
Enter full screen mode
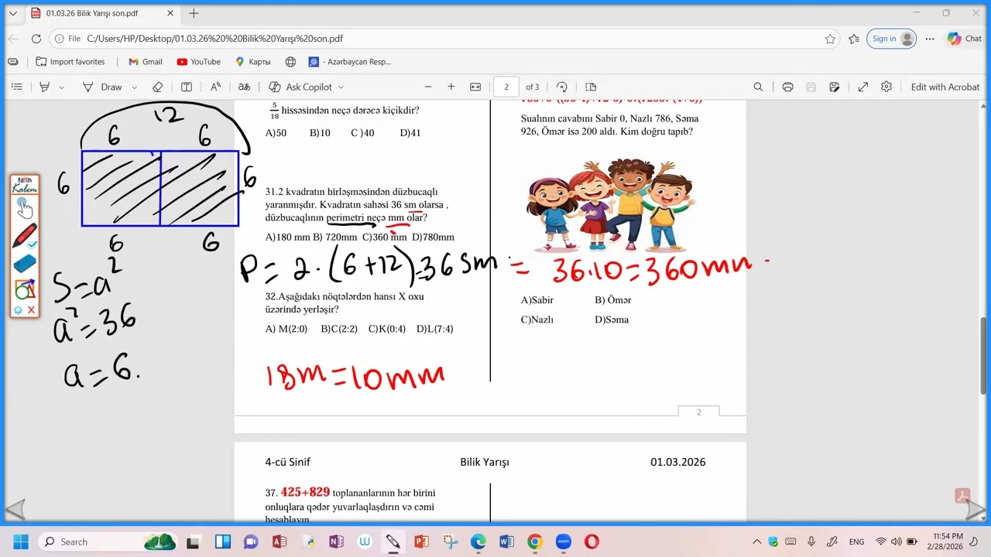pyautogui.click(x=863, y=87)
